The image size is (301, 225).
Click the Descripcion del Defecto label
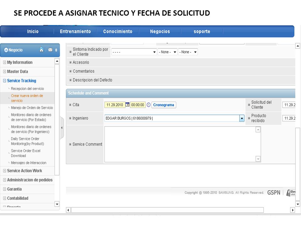click(x=92, y=80)
